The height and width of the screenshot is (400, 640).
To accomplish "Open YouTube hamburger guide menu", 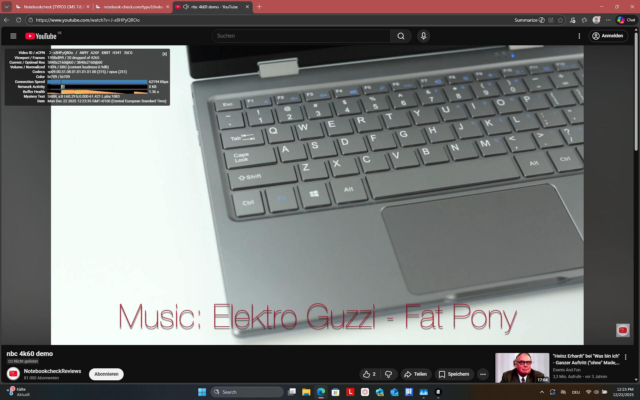I will click(13, 36).
